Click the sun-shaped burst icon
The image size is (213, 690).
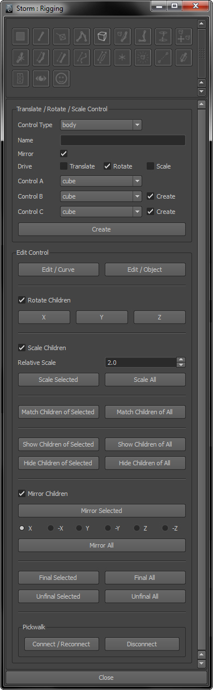point(143,57)
